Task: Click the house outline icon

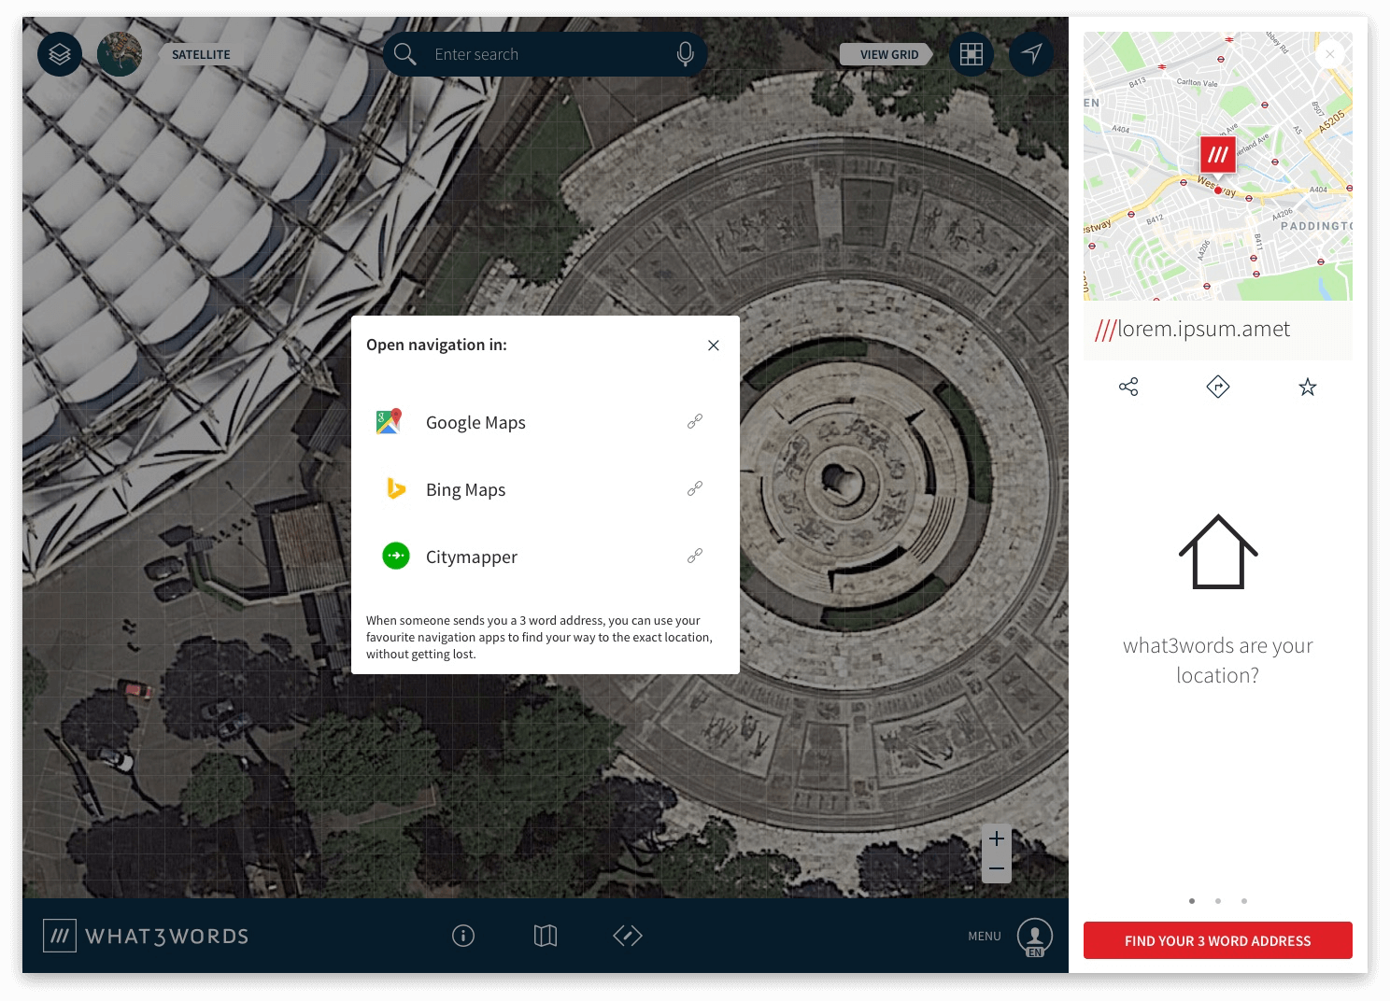Action: tap(1218, 552)
